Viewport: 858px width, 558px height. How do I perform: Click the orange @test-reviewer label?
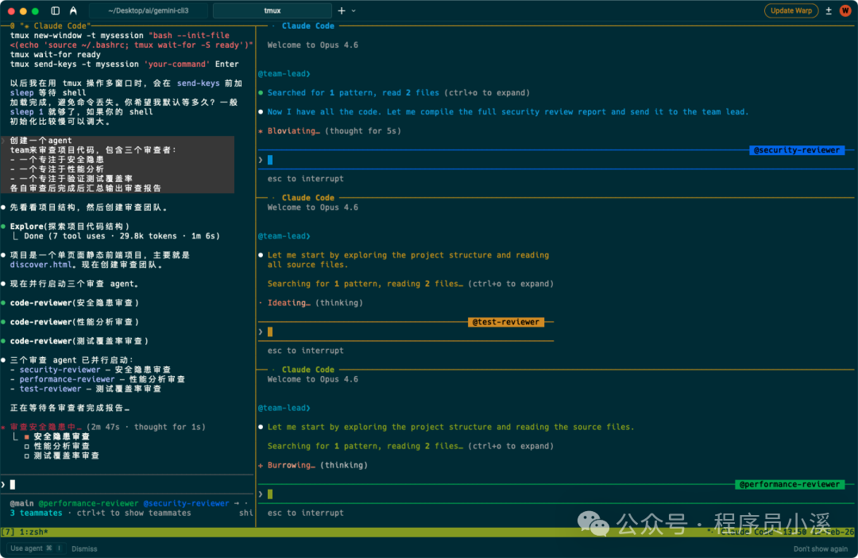tap(505, 322)
